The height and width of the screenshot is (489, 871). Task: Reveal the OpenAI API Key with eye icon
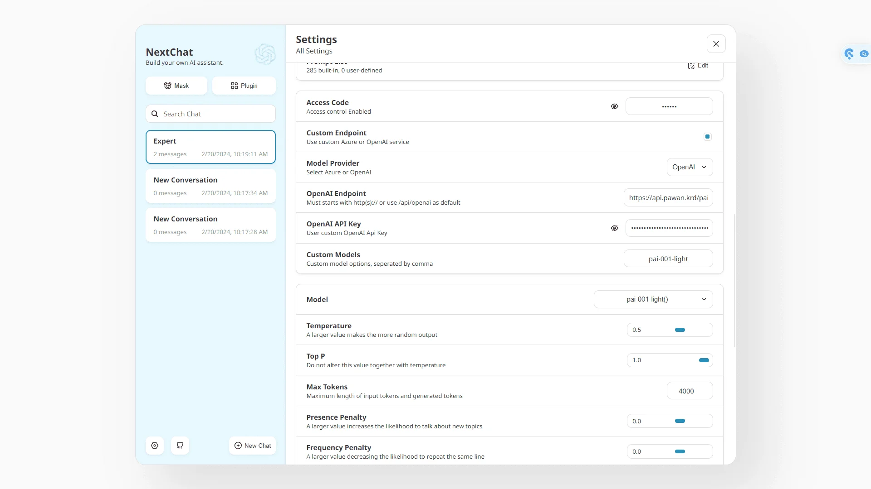615,228
